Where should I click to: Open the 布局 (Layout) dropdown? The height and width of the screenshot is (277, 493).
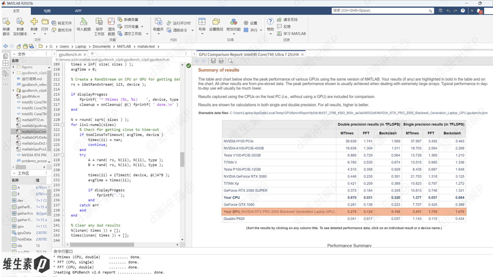(x=202, y=34)
